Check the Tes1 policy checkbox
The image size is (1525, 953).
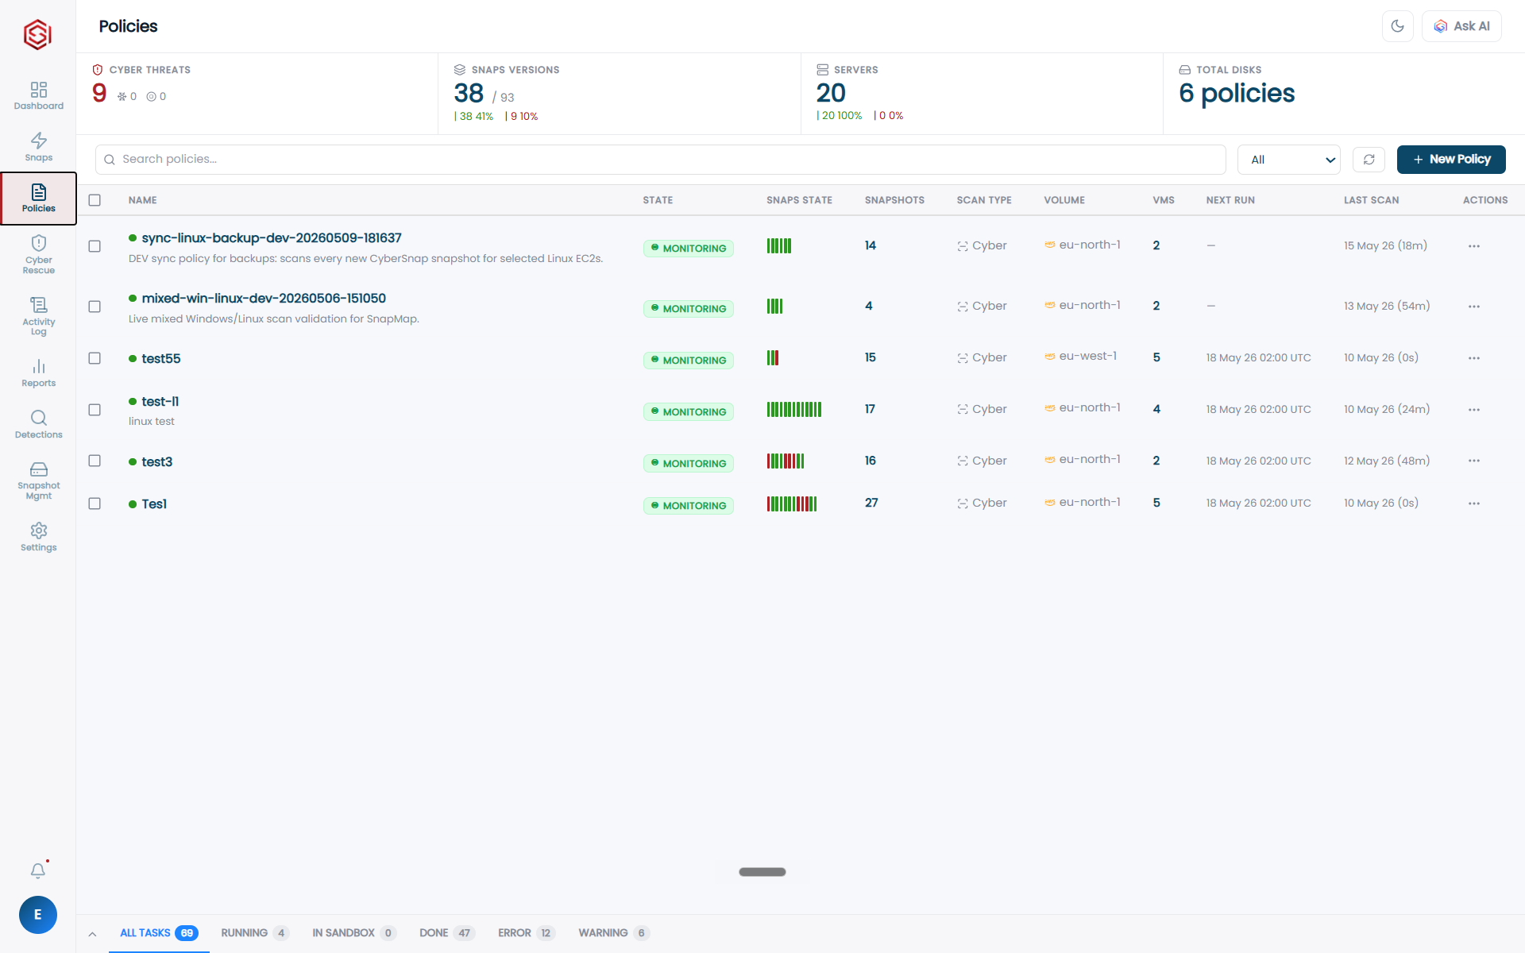(95, 504)
